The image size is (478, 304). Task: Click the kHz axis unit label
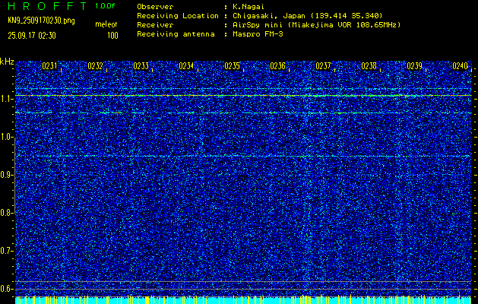tap(7, 62)
